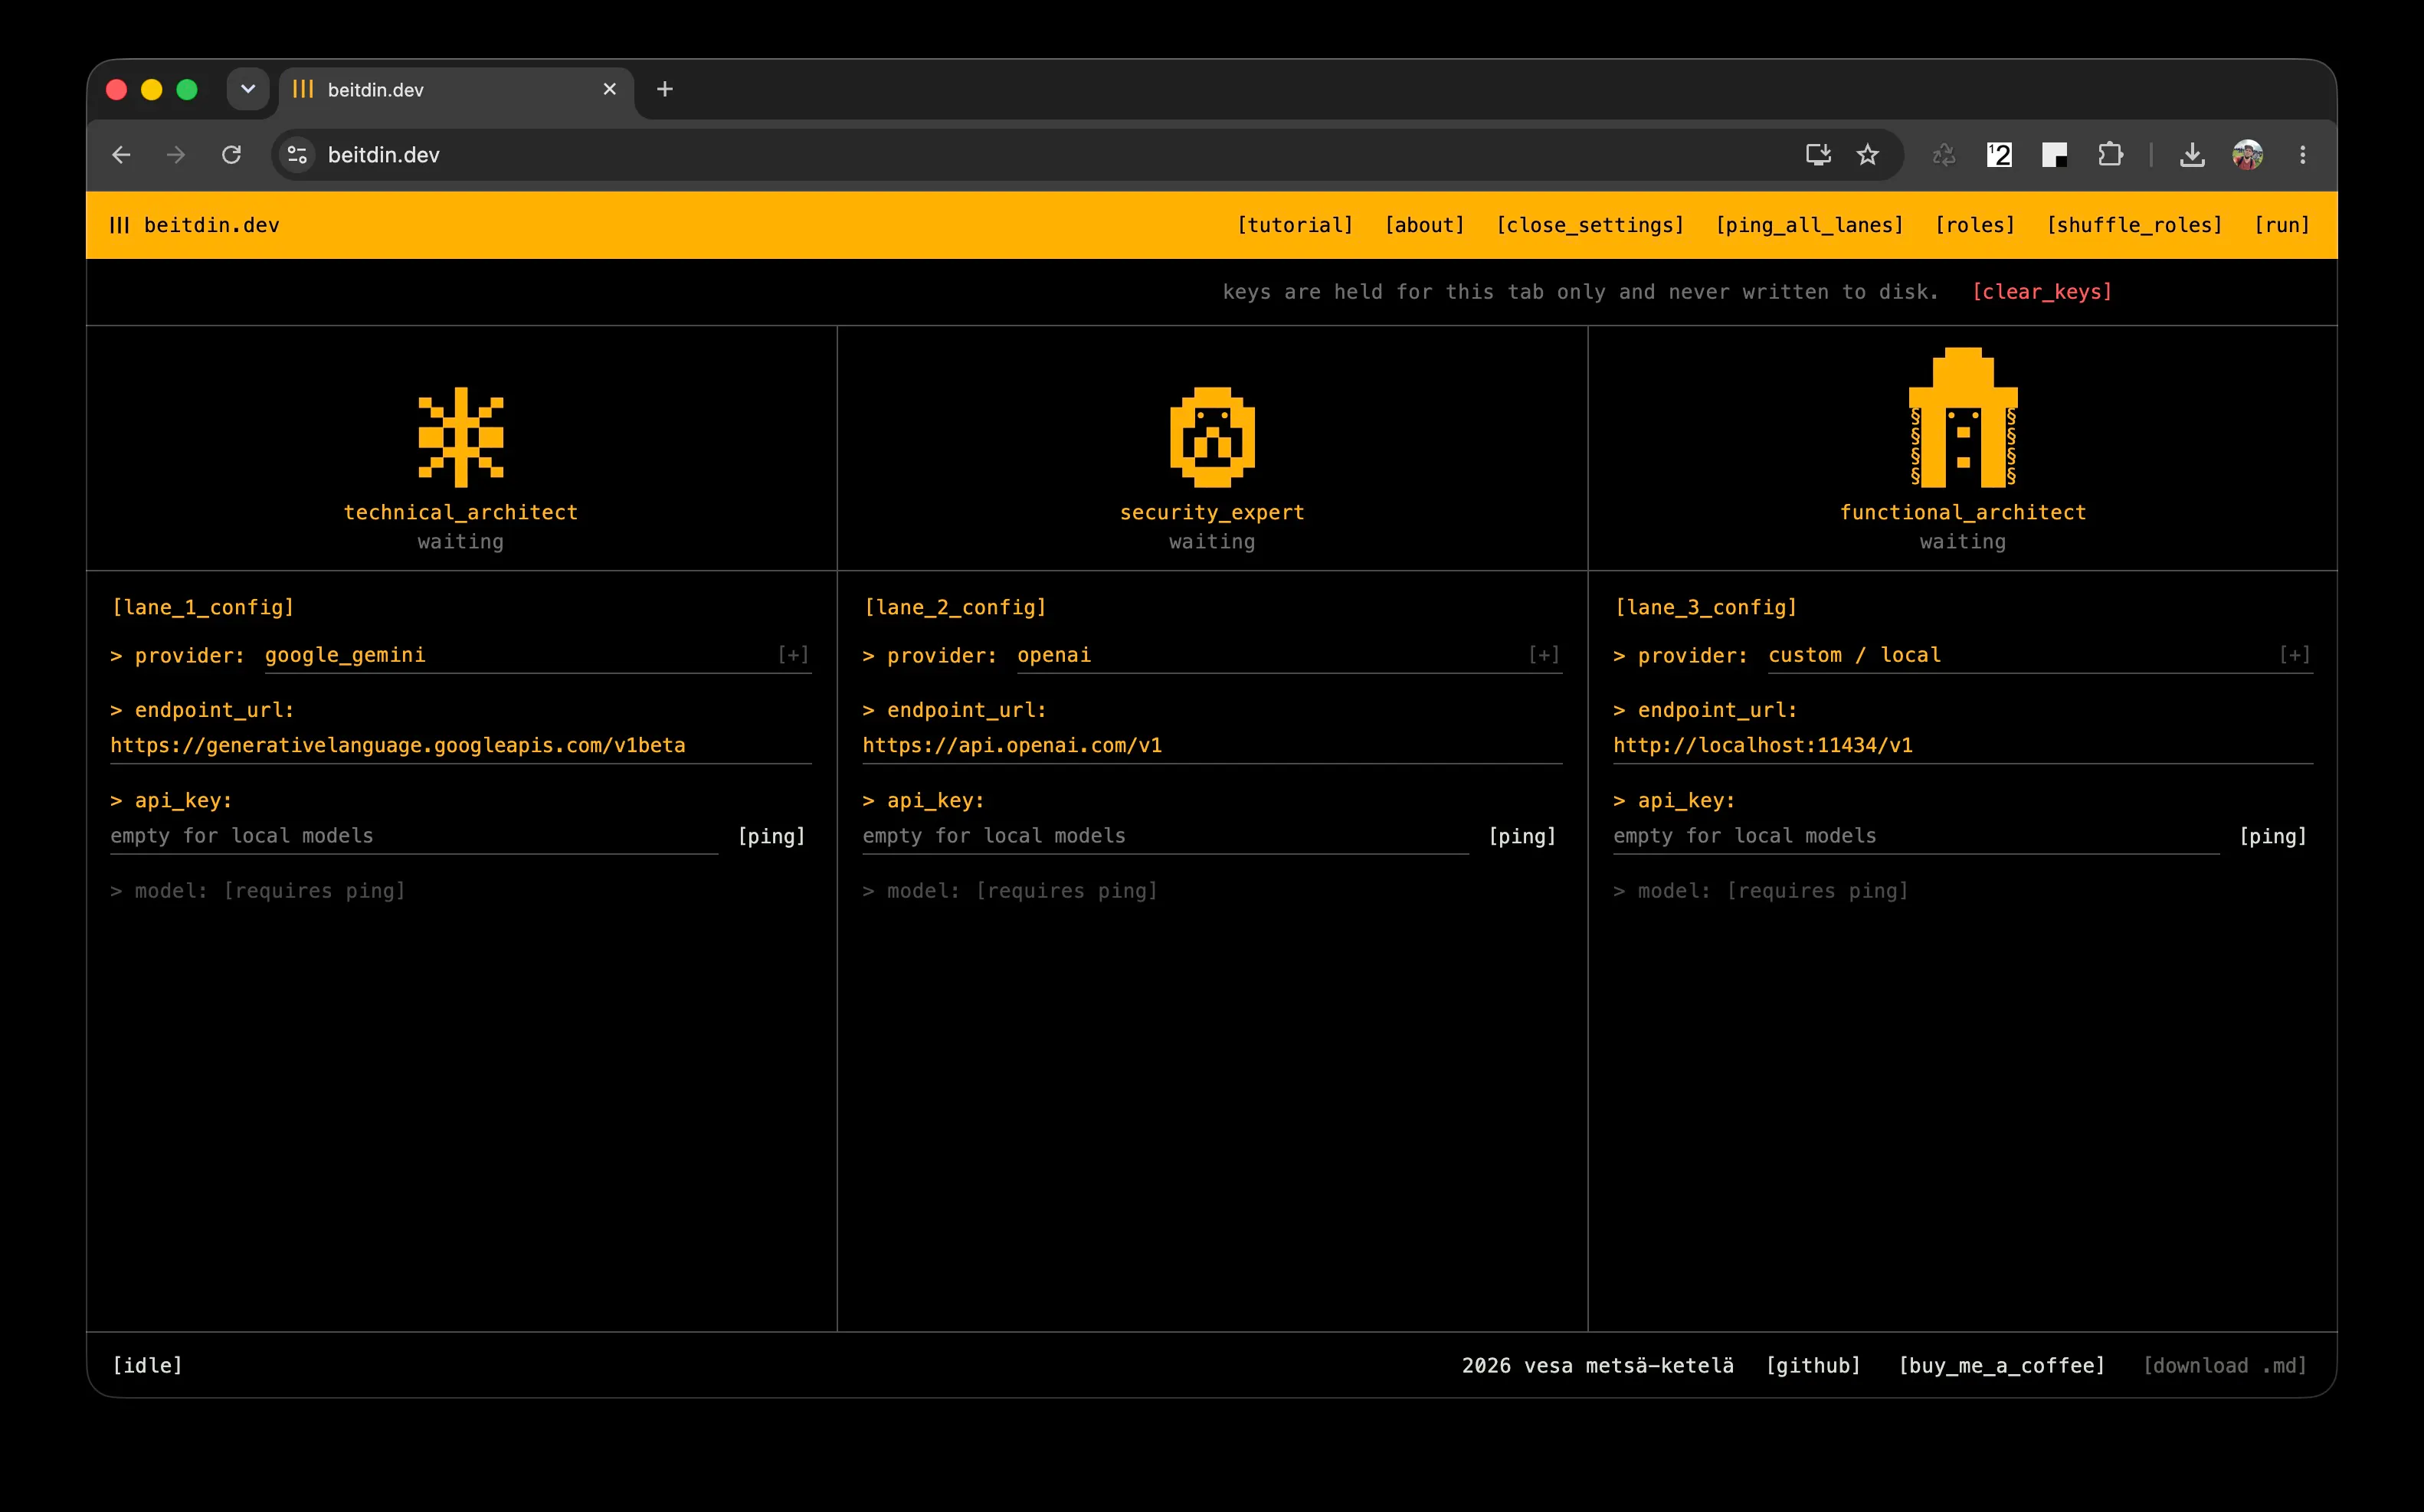Select the custom / local provider field

pos(2040,655)
